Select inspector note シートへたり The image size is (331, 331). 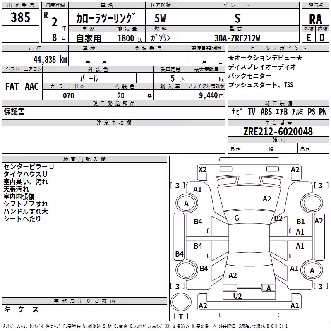22,218
